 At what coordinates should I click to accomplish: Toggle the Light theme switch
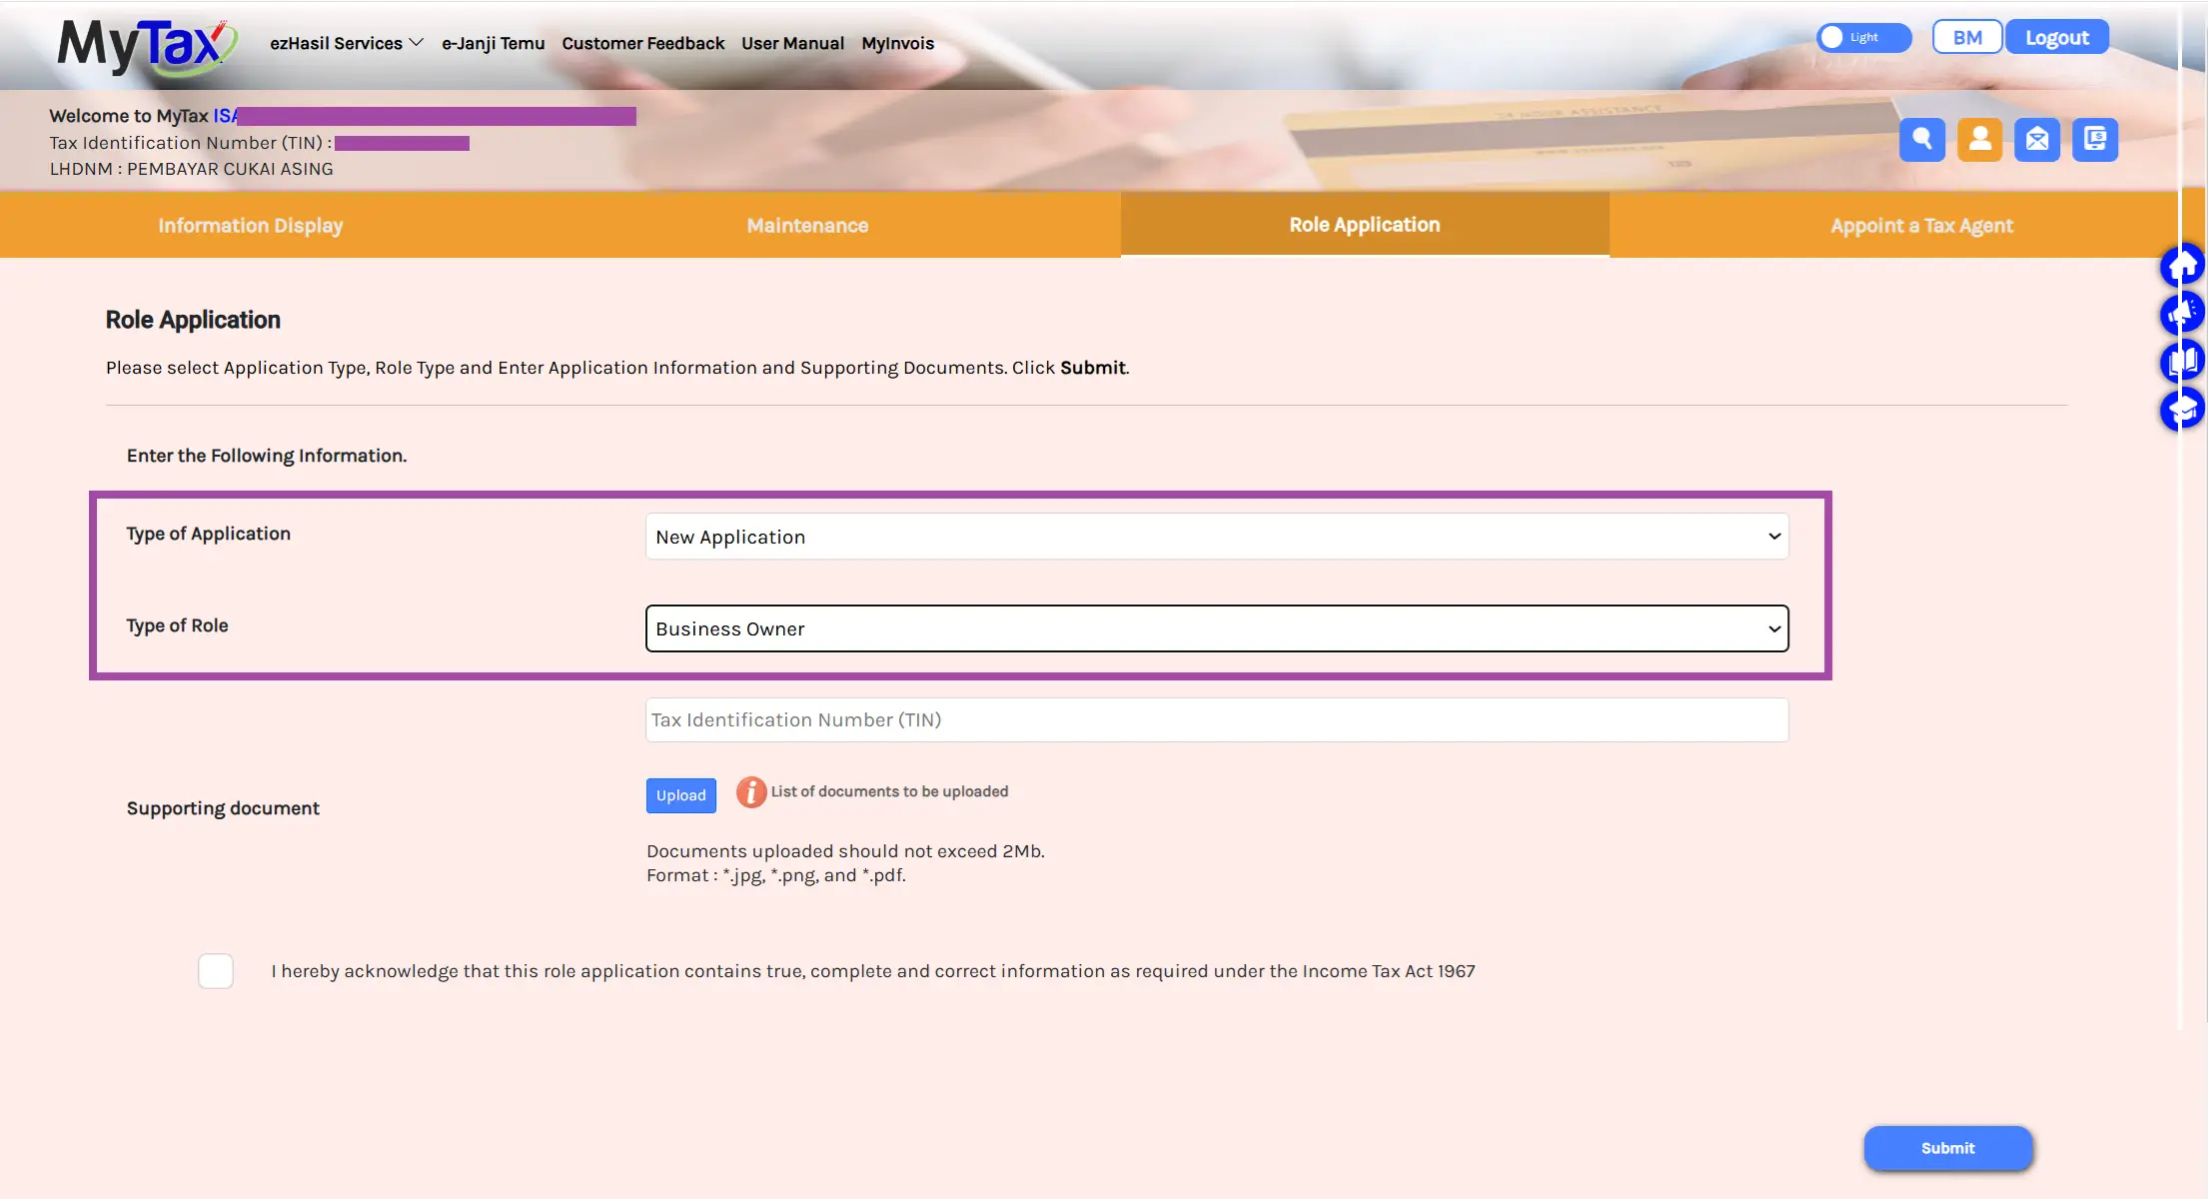tap(1863, 37)
